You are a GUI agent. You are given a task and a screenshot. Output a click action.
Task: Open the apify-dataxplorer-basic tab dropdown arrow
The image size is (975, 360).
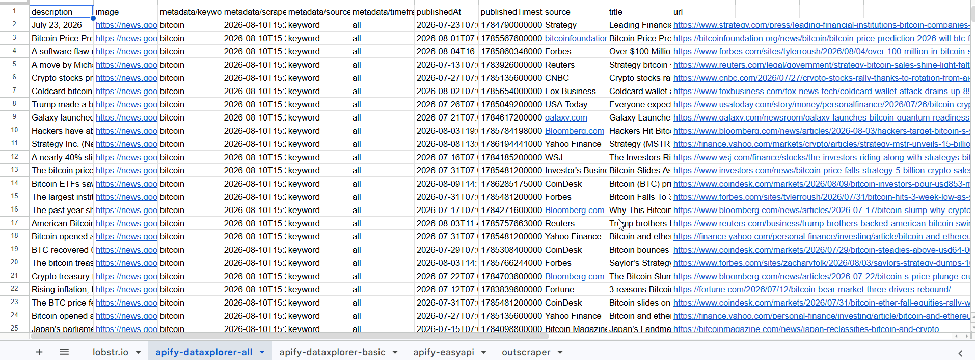coord(395,353)
